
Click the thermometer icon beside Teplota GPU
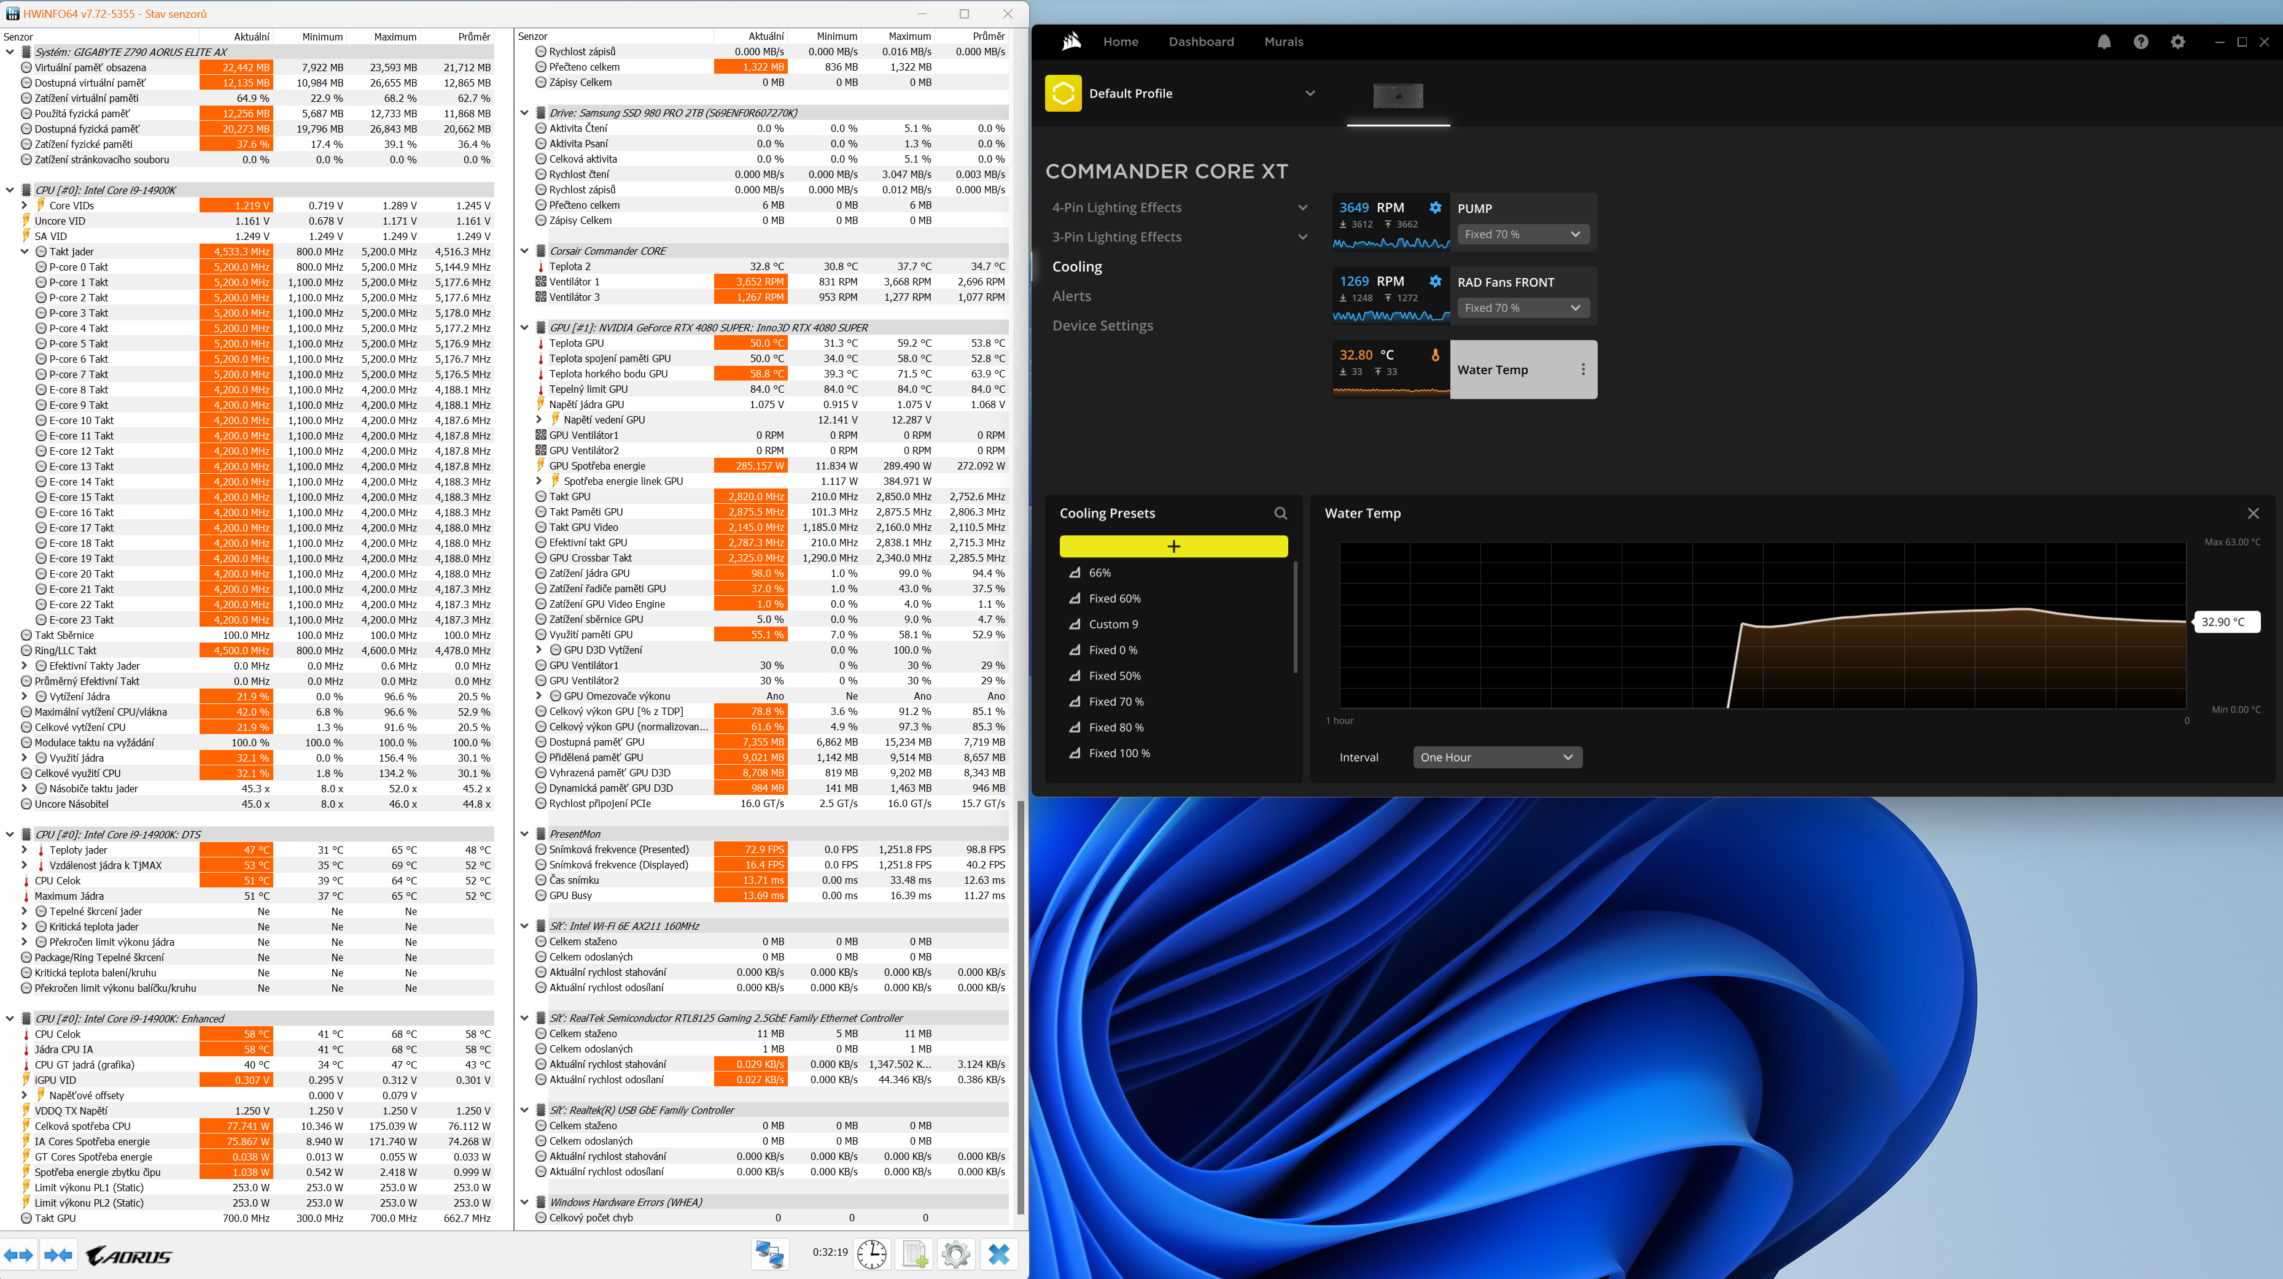(x=540, y=344)
